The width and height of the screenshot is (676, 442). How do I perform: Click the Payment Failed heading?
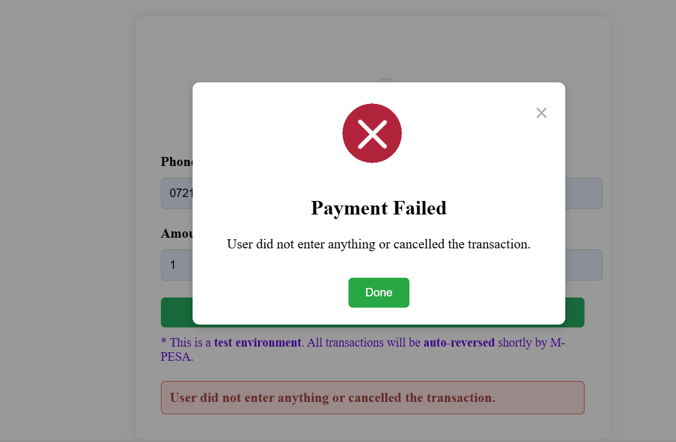click(x=378, y=208)
